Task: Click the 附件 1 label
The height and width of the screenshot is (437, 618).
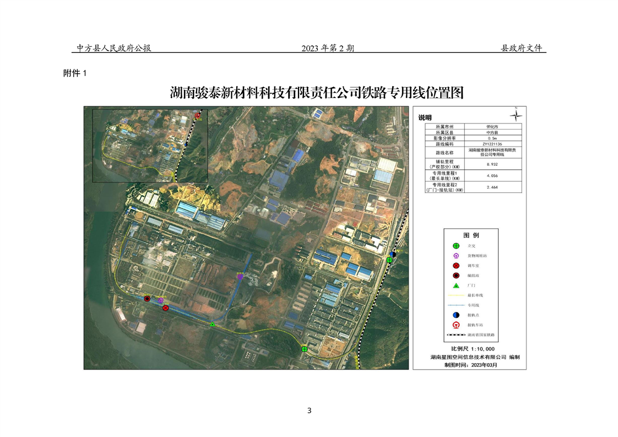Action: pos(74,73)
